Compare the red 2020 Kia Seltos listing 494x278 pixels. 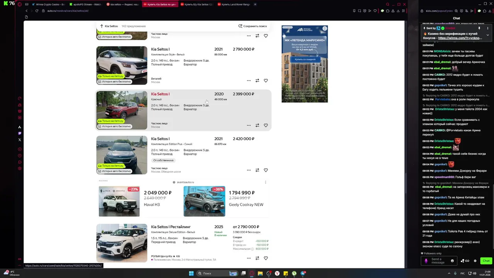[x=257, y=125]
